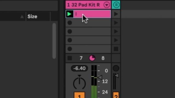This screenshot has width=175, height=98.
Task: Click the 0 dB meter scale label
Action: pos(106,71)
